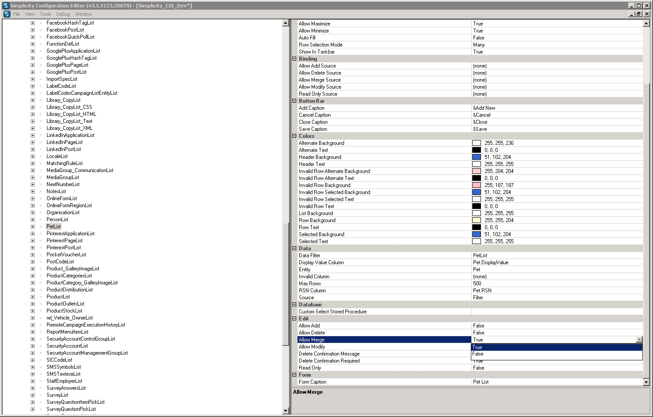Select the Allow Delete Source property

click(470, 73)
